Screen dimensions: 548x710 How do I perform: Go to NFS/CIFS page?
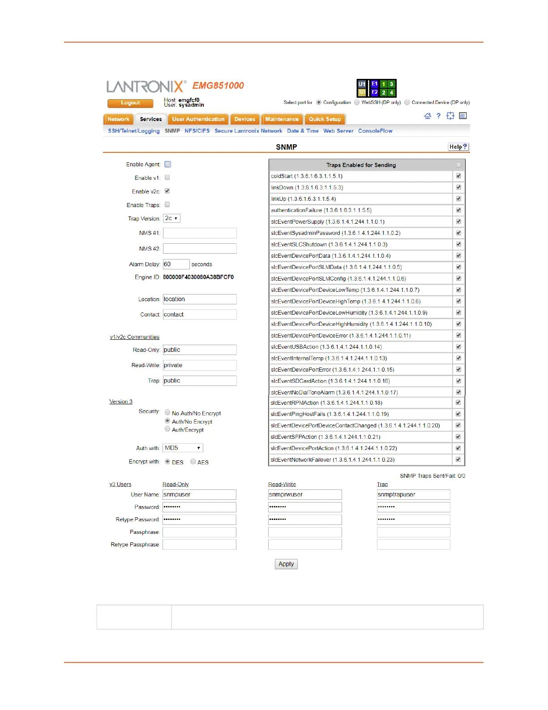[197, 131]
